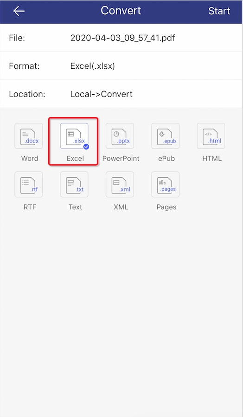Viewport: 243px width, 417px height.
Task: Tap the HTML label text
Action: (212, 158)
